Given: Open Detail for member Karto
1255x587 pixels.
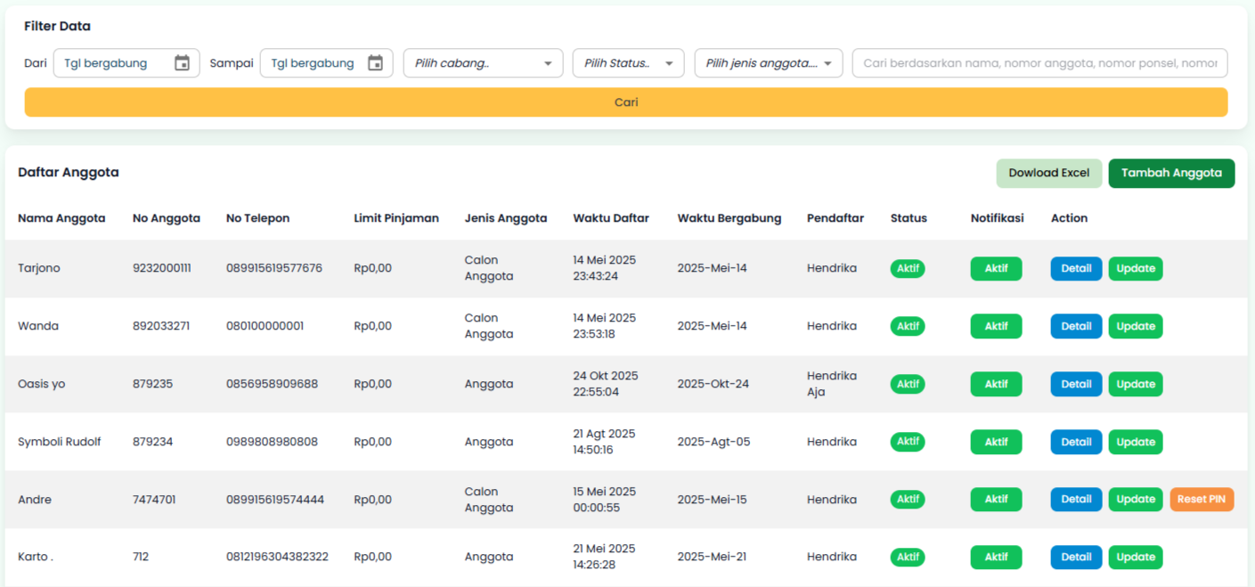Looking at the screenshot, I should pos(1076,557).
